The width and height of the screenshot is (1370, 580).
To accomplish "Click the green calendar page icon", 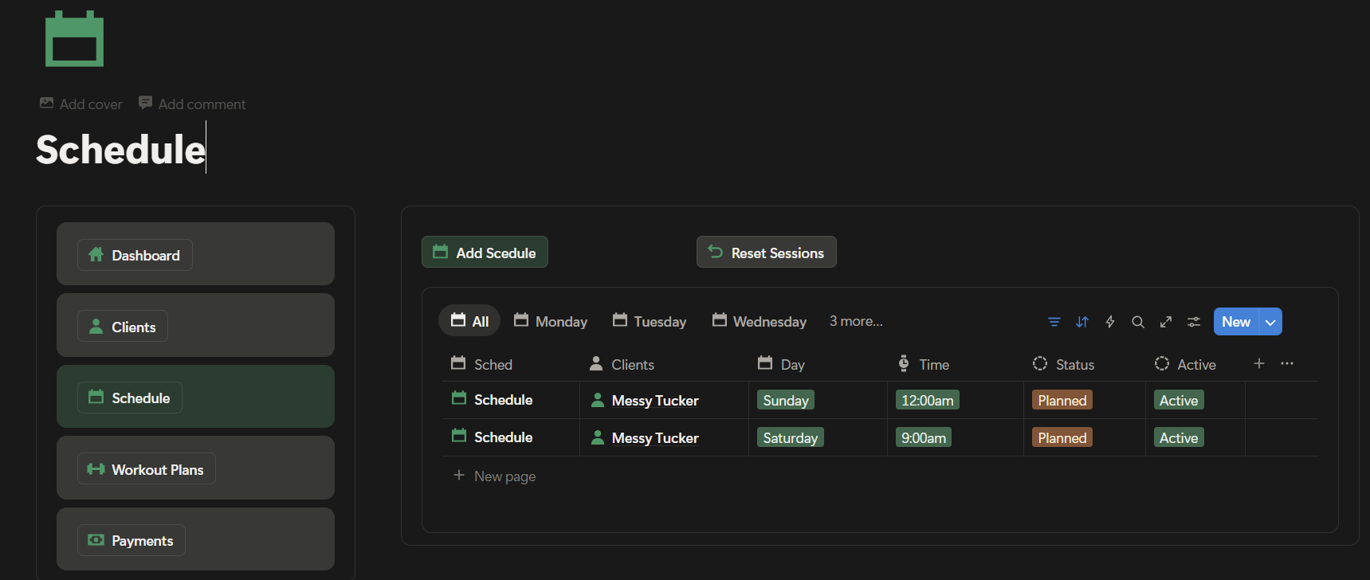I will click(x=75, y=38).
